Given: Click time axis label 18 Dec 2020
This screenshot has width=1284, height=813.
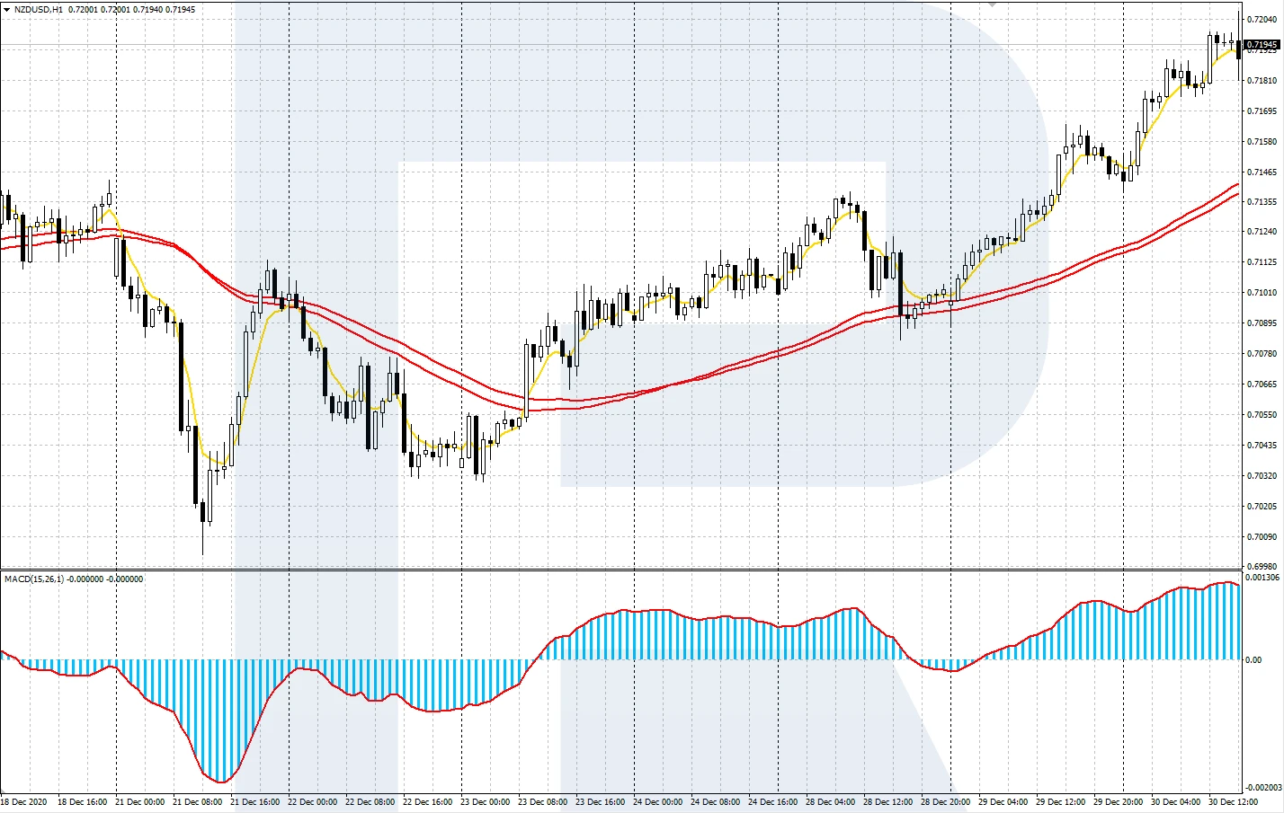Looking at the screenshot, I should coord(24,801).
